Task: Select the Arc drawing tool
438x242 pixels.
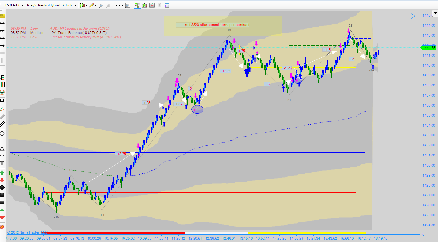Action: tap(2, 156)
